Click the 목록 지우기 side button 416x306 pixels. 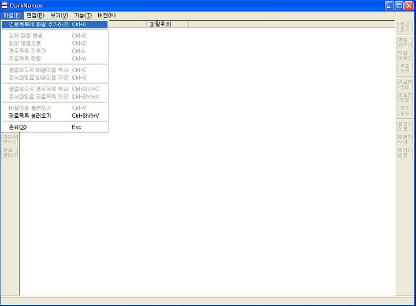(404, 43)
